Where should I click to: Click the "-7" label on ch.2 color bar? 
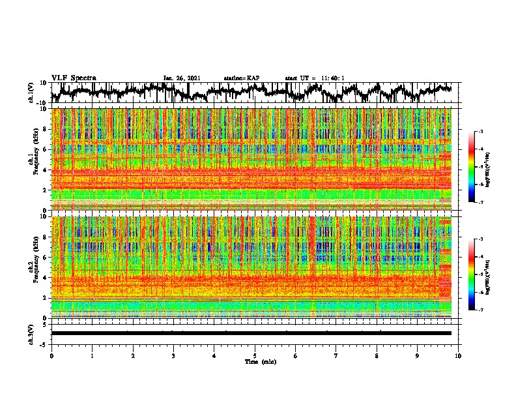[x=481, y=310]
